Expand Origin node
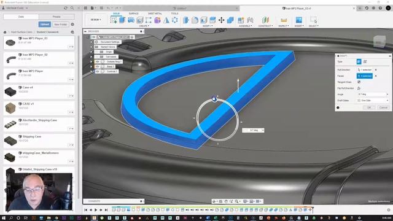 (91, 52)
